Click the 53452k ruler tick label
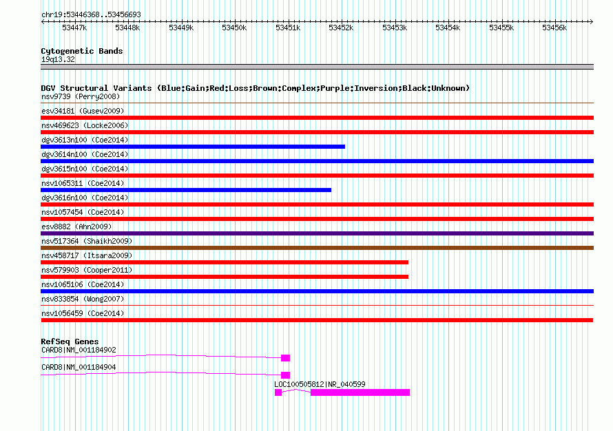This screenshot has width=613, height=431. tap(341, 28)
